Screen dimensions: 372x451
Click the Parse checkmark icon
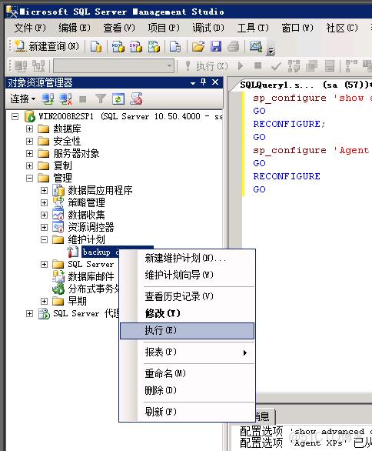pos(276,66)
